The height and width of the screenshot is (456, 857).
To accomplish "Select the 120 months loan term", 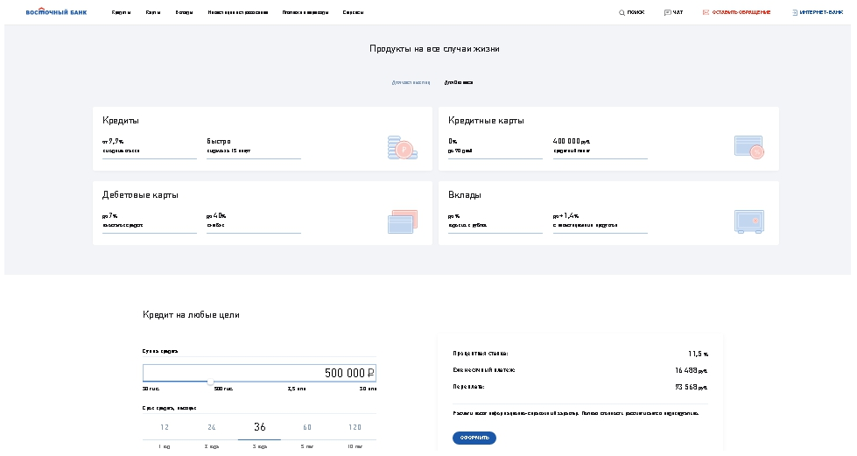I will point(355,428).
